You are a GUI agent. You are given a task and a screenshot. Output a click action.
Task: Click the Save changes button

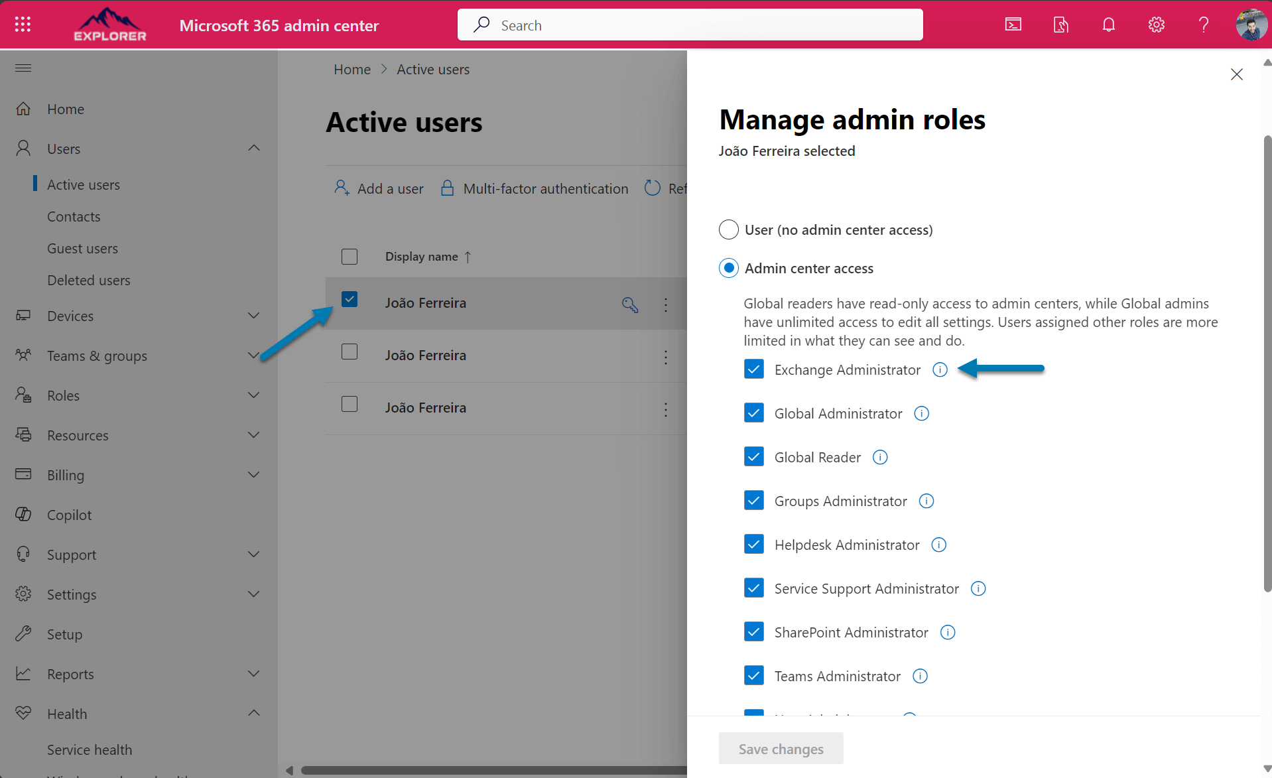781,748
